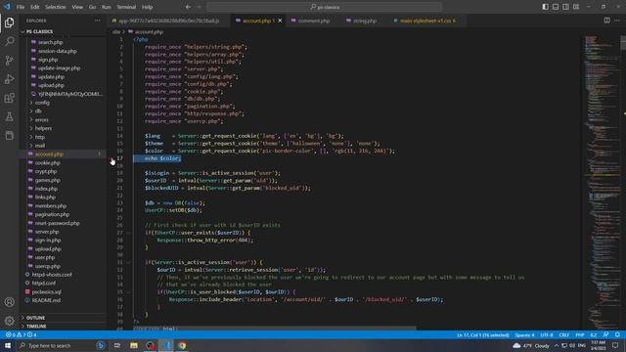Open the File menu
Viewport: 626px width, 352px height.
click(x=21, y=7)
